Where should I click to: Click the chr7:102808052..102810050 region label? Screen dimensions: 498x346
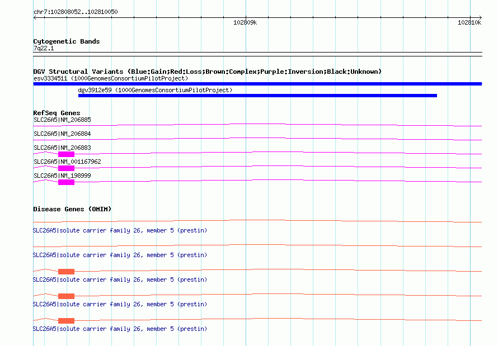[76, 12]
